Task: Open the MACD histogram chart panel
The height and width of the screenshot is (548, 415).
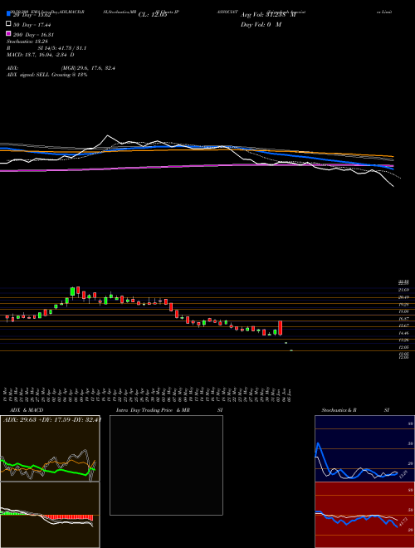Action: pyautogui.click(x=50, y=515)
